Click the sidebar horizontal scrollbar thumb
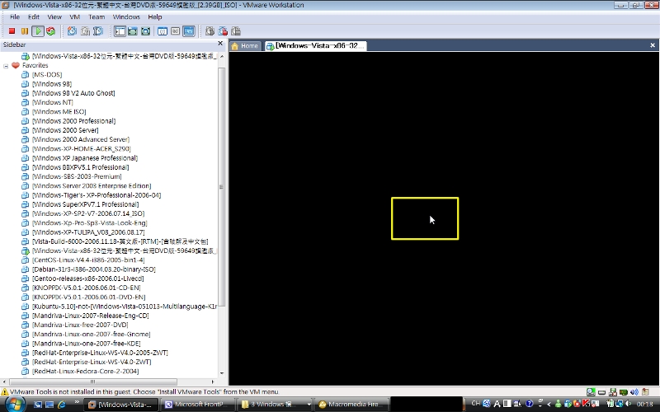Viewport: 660px width, 412px height. pos(92,382)
